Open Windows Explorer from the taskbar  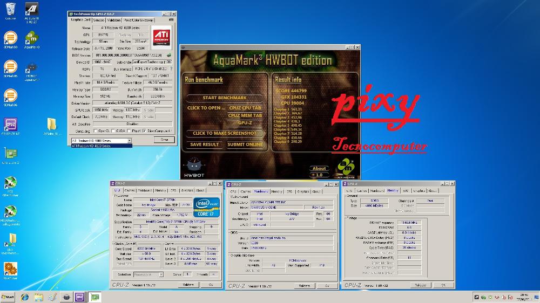point(38,297)
